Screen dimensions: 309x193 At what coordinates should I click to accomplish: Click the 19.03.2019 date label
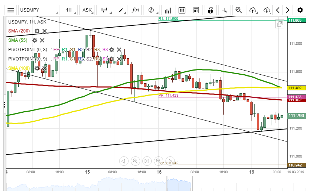click(x=296, y=172)
